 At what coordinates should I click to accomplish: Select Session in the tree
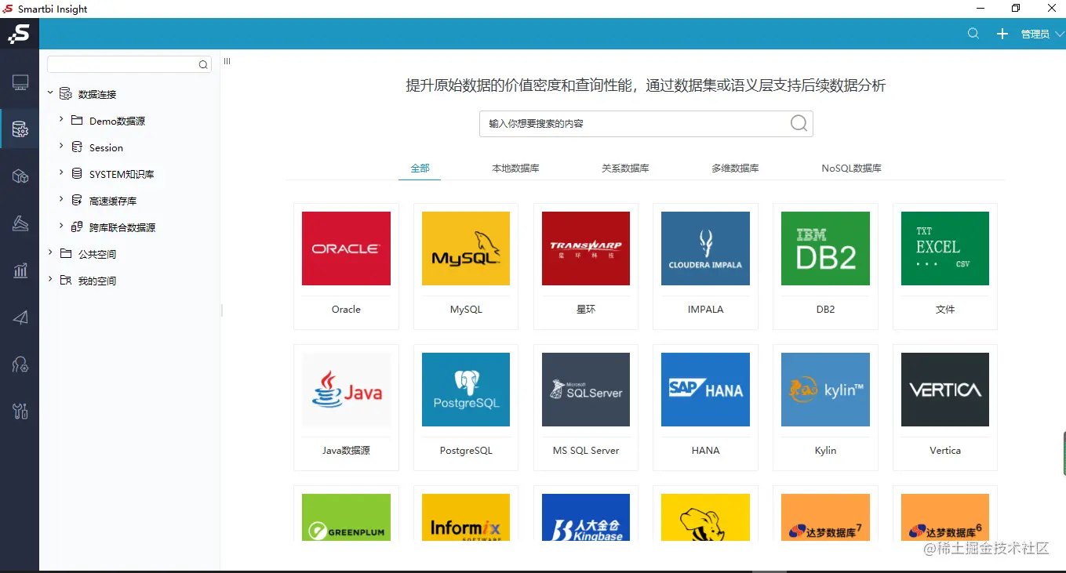click(x=106, y=147)
